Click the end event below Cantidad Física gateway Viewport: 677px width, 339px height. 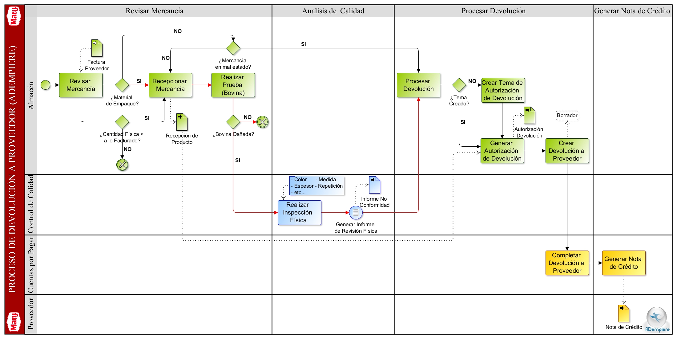[x=122, y=165]
